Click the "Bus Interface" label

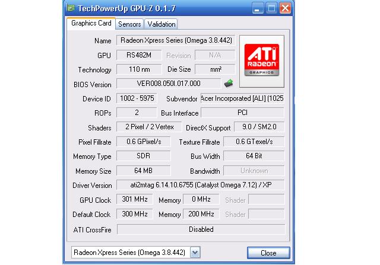179,113
